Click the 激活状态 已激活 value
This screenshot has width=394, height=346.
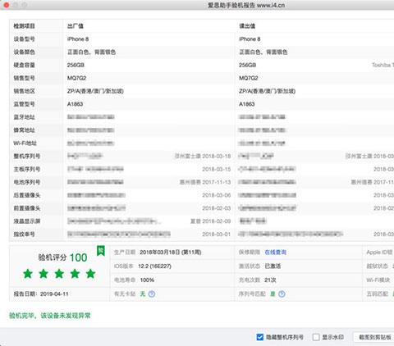[273, 266]
